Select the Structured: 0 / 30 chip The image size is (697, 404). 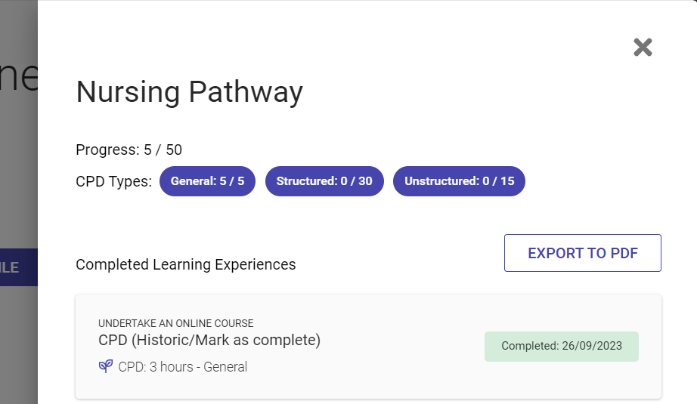324,181
